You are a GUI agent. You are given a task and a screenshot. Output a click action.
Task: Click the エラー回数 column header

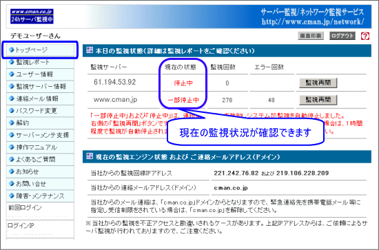[x=269, y=67]
